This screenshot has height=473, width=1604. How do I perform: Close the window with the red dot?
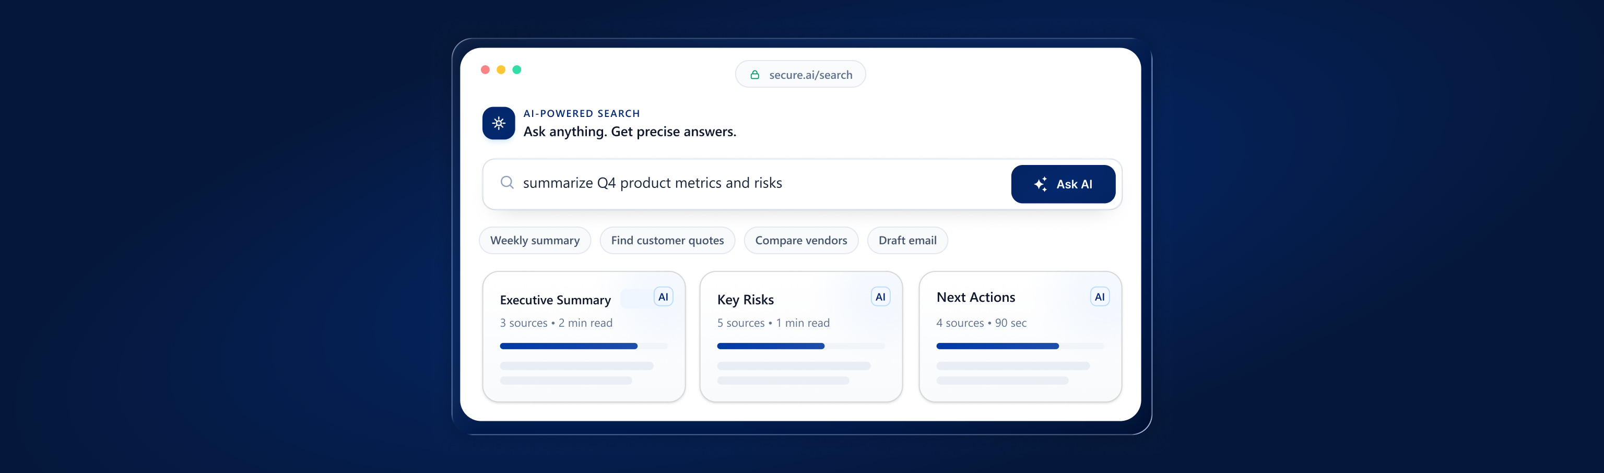tap(485, 70)
